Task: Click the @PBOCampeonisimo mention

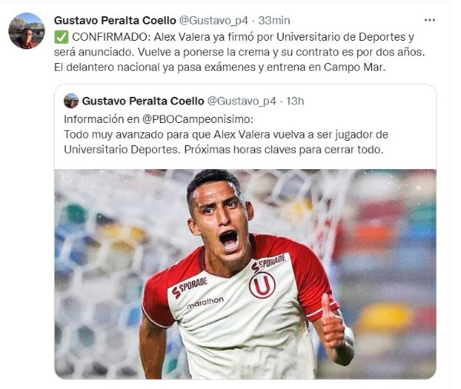Action: (197, 119)
